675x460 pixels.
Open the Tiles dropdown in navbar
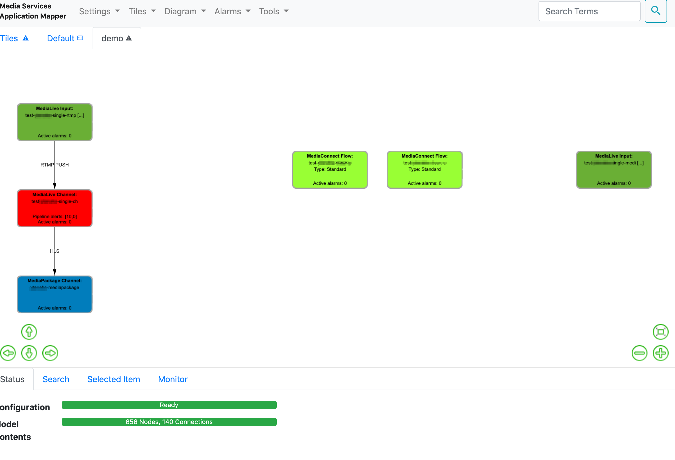(x=142, y=11)
